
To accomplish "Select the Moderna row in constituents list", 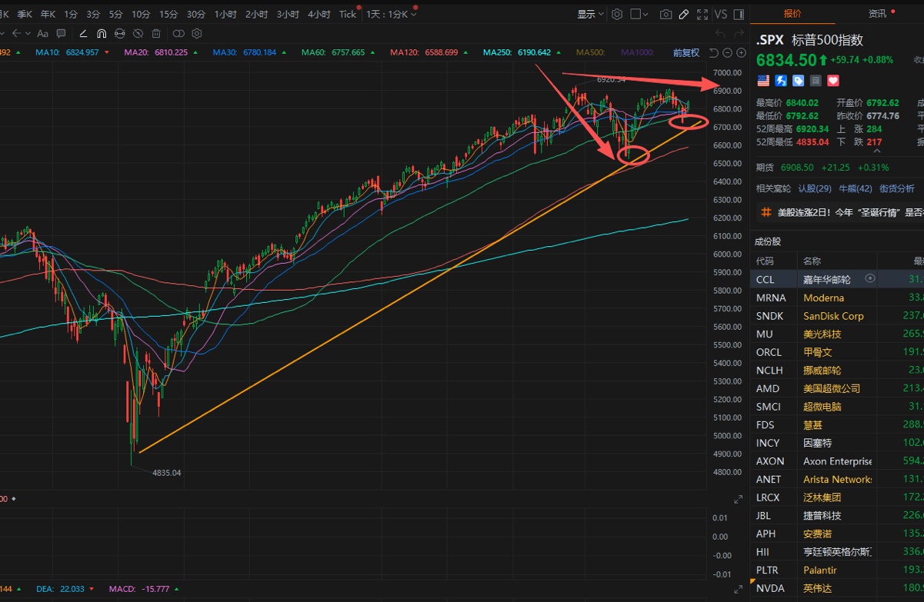I will pyautogui.click(x=823, y=298).
